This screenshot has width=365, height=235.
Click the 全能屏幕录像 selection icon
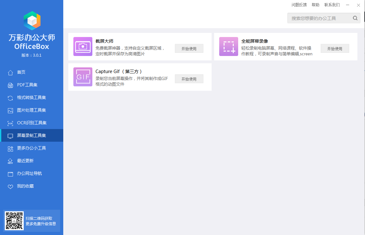point(228,46)
